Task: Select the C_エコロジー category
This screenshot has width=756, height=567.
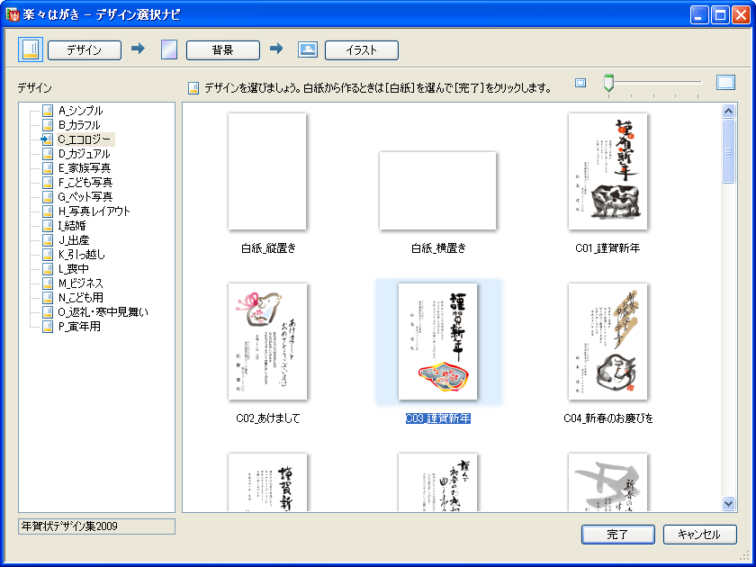Action: tap(85, 139)
